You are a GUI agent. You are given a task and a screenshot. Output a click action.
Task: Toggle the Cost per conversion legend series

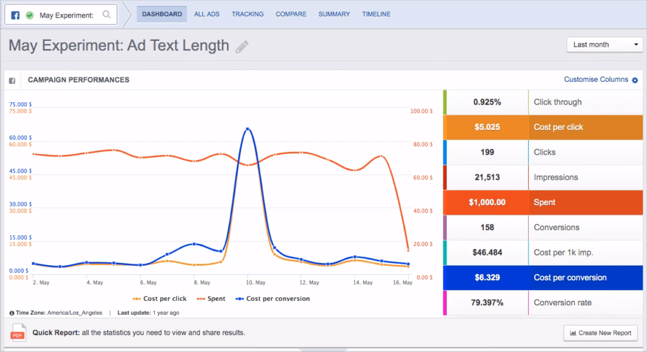coord(272,298)
